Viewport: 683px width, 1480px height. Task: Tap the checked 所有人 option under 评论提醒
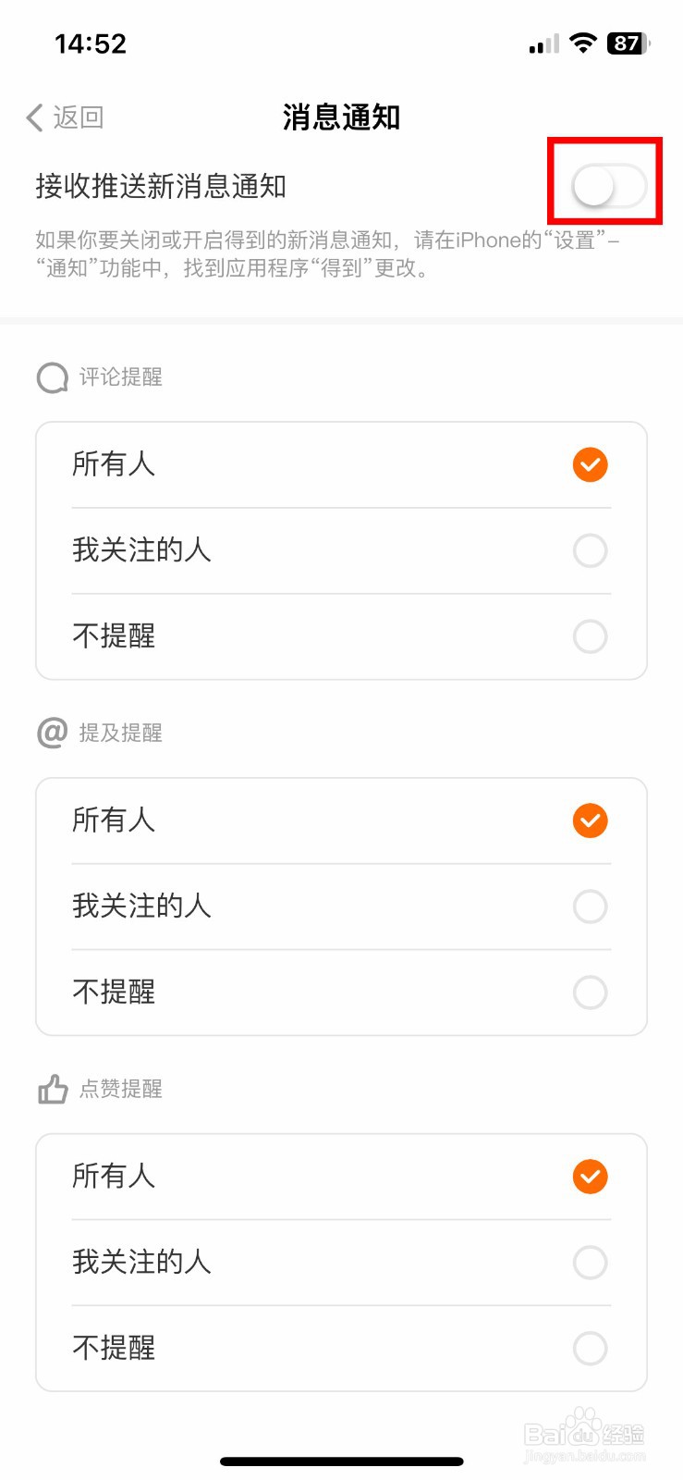click(x=590, y=464)
